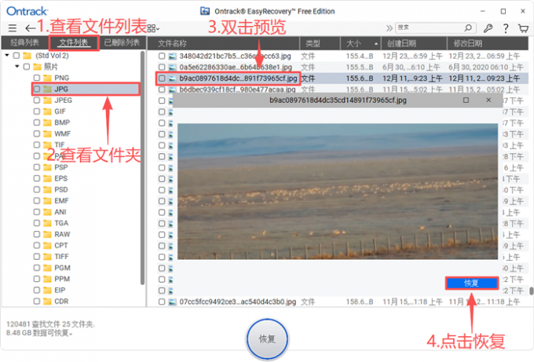Select the PNG folder icon
Image resolution: width=534 pixels, height=362 pixels.
(x=47, y=78)
